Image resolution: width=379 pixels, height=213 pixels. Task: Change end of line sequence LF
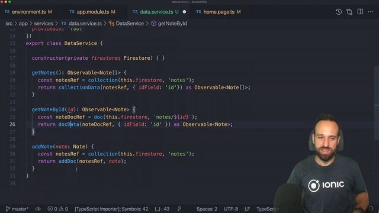(x=248, y=209)
